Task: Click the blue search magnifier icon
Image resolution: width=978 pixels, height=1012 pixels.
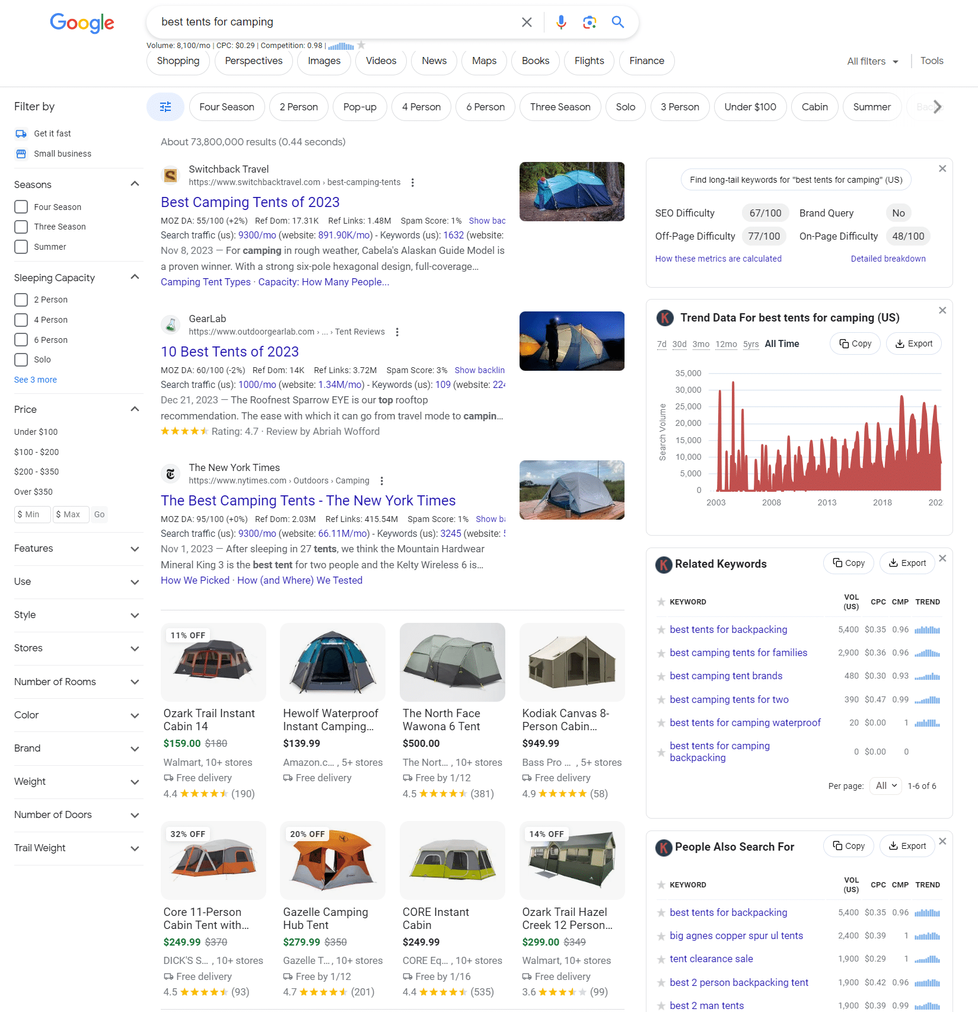Action: point(617,22)
